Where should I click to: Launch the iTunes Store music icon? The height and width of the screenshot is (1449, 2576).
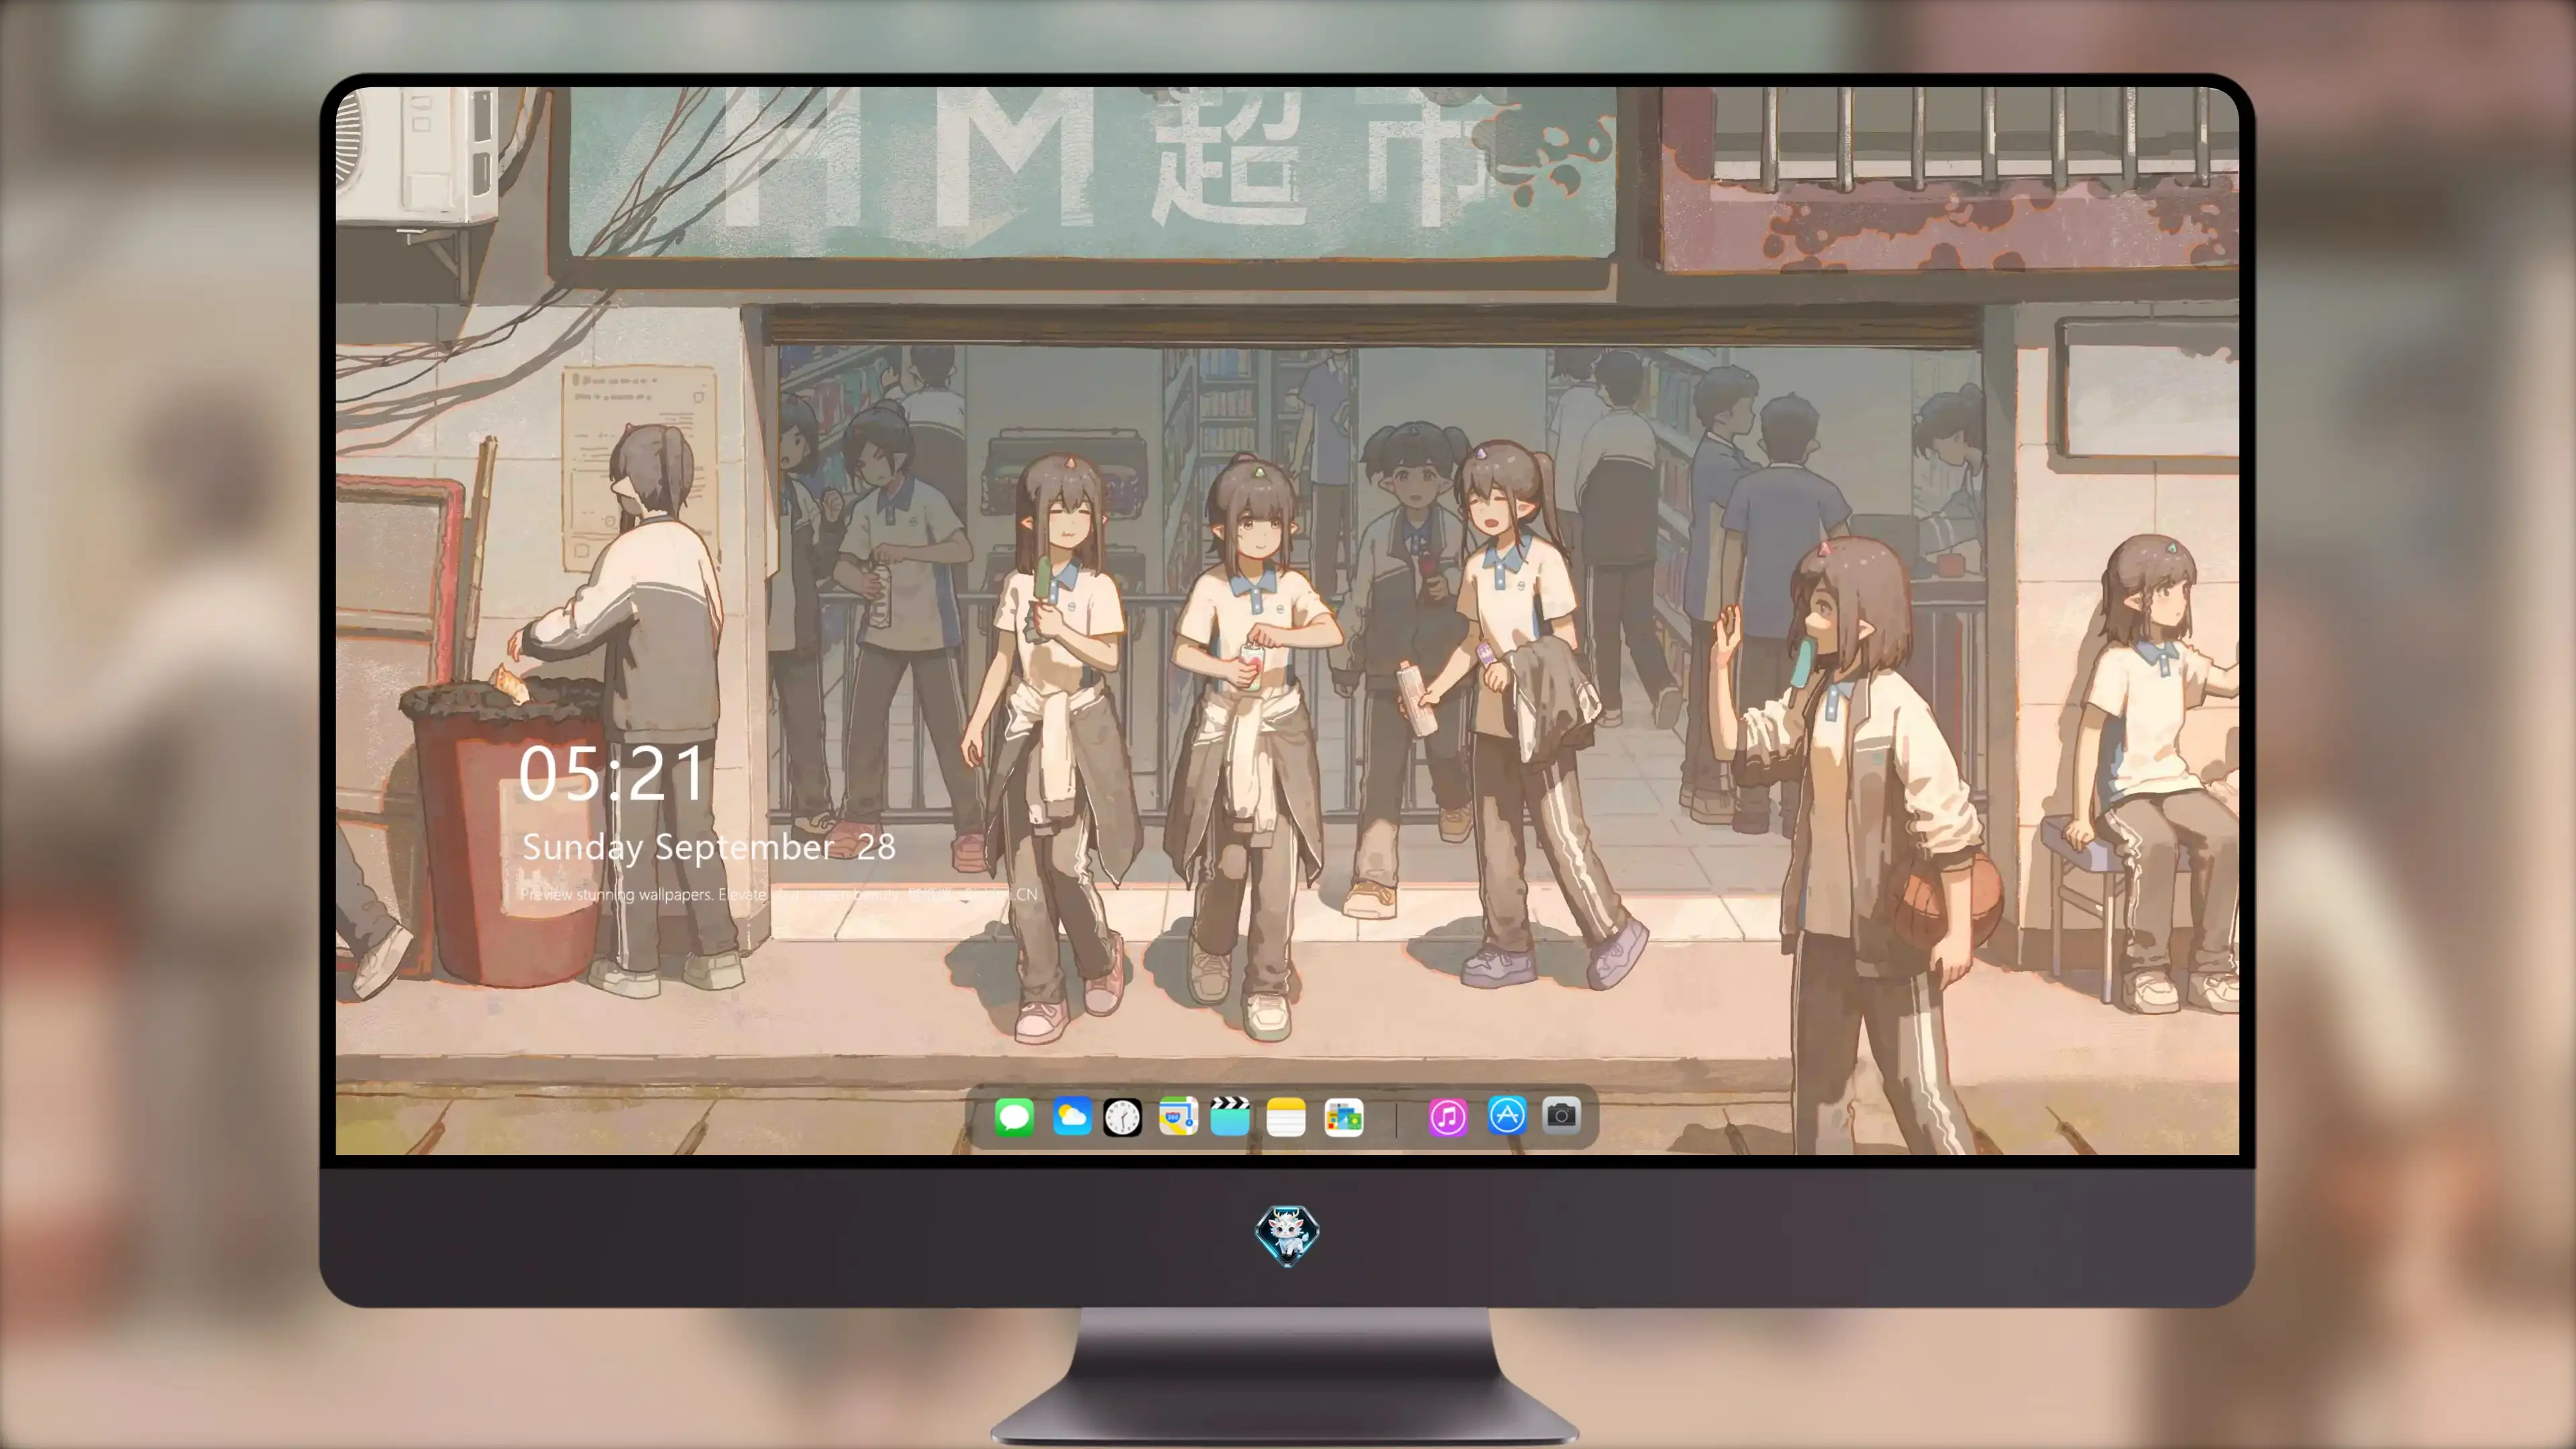click(x=1448, y=1117)
